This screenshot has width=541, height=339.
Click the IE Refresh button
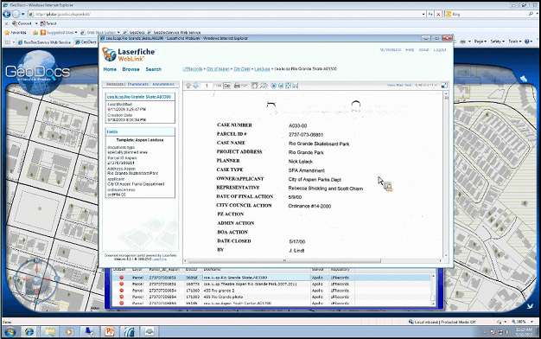[430, 14]
